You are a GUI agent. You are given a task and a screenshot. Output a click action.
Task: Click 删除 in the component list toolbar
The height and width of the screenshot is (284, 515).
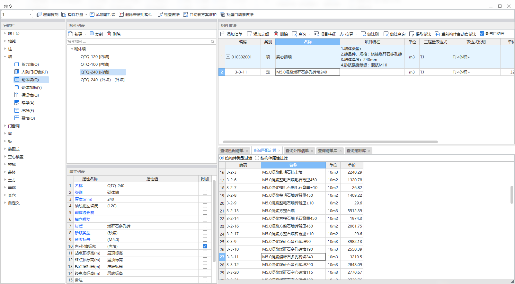click(x=114, y=34)
